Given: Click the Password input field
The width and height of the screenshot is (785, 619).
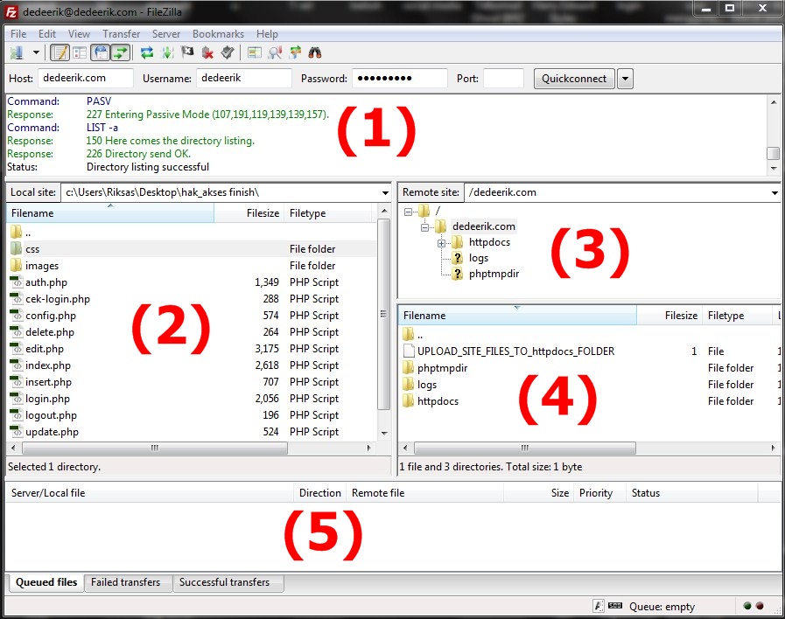Looking at the screenshot, I should click(x=400, y=79).
